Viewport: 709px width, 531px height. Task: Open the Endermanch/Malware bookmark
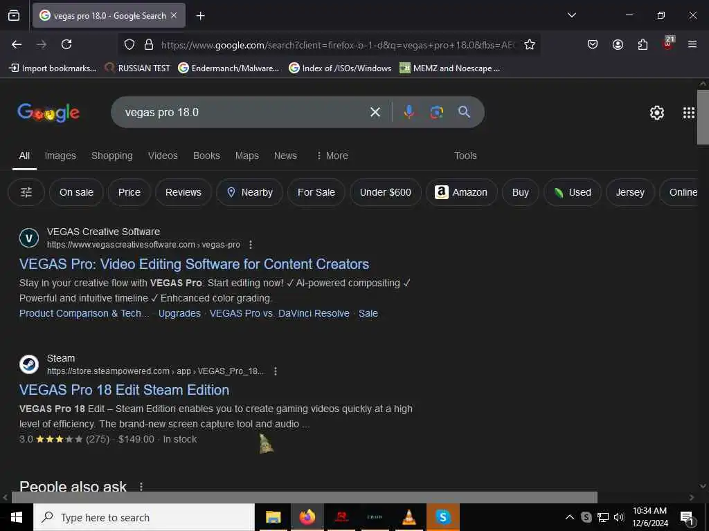[228, 68]
